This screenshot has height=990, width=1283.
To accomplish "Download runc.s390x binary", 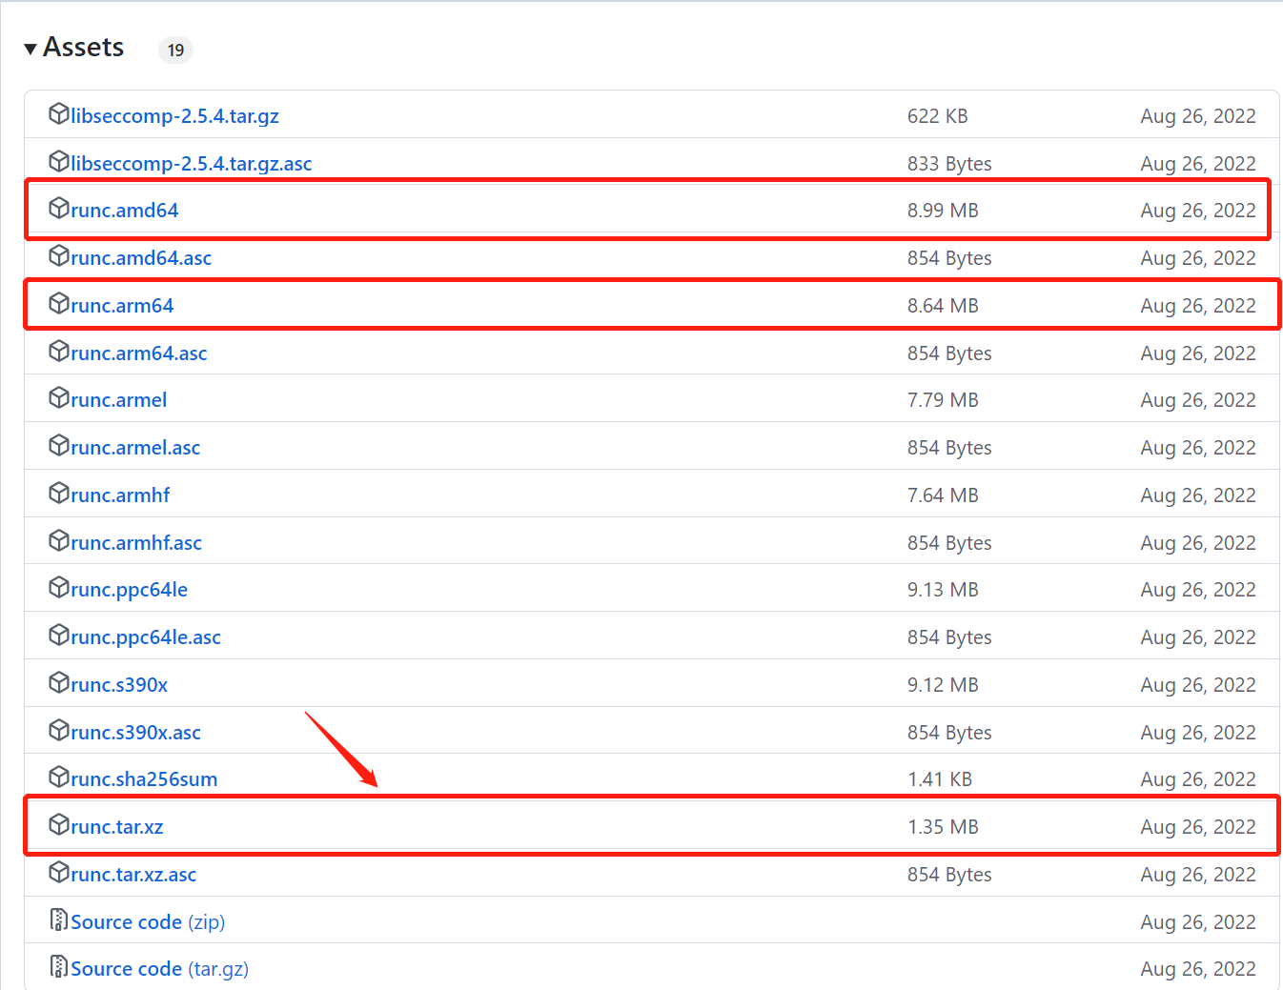I will click(x=120, y=685).
